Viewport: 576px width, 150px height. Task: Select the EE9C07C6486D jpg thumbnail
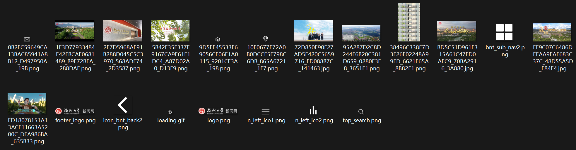click(x=552, y=32)
